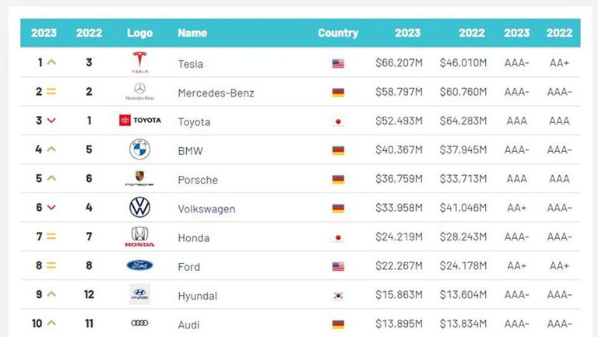This screenshot has width=598, height=337.
Task: Click the BMW roundel logo
Action: point(139,150)
